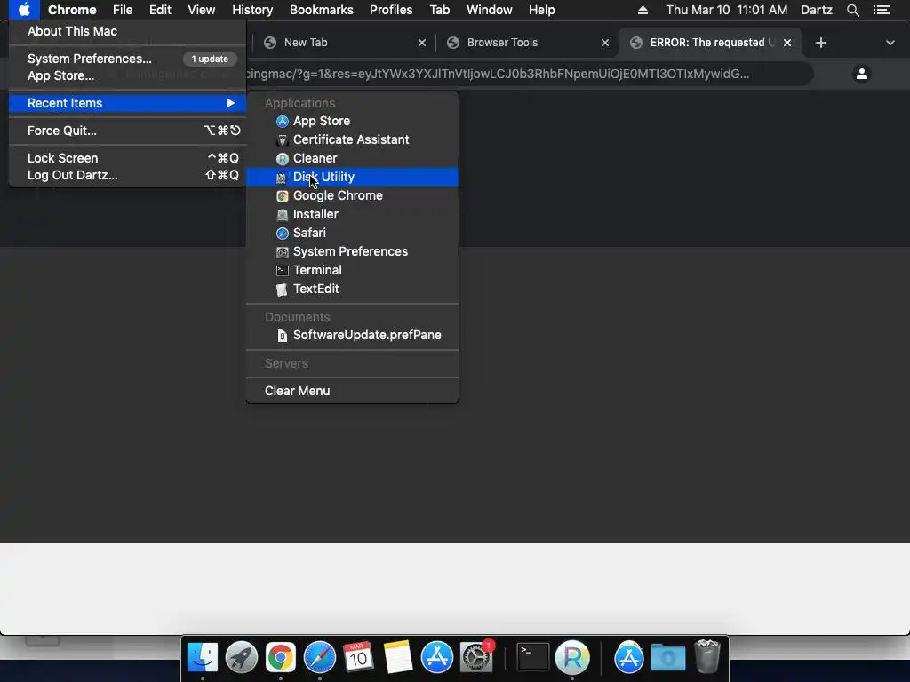Choose System Preferences... in Apple menu
This screenshot has height=682, width=910.
click(x=128, y=59)
